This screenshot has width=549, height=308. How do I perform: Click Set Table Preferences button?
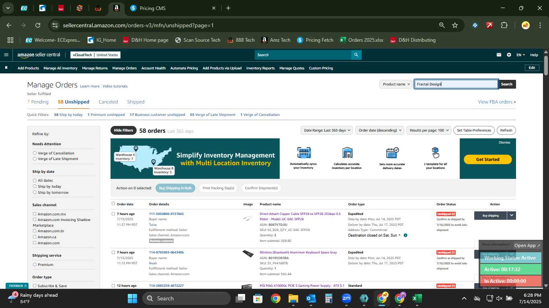point(474,130)
